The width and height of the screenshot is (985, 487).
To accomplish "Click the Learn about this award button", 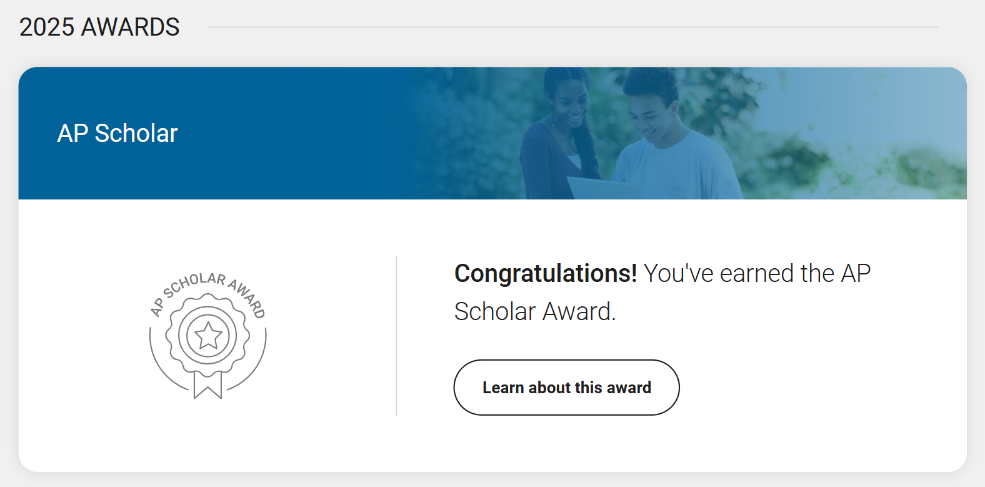I will 566,388.
